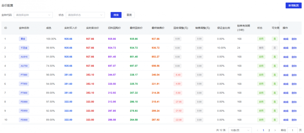304x133 pixels.
Task: Click the 启用 status tag for AU750
Action: [x=261, y=66]
